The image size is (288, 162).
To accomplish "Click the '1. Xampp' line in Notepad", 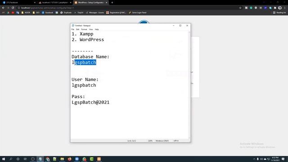I will 82,34.
